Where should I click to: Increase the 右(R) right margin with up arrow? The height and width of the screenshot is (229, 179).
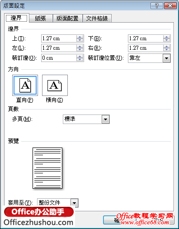point(166,47)
